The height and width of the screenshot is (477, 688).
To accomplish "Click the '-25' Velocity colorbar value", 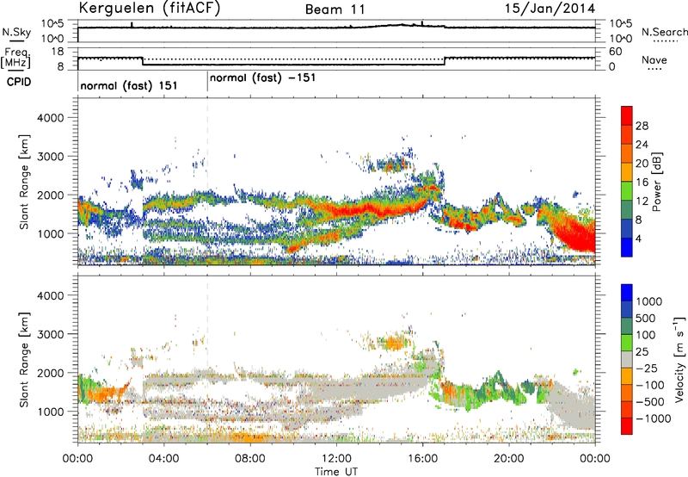I will pos(647,369).
